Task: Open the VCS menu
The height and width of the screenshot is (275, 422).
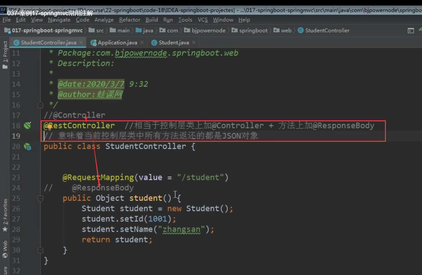Action: (x=203, y=20)
